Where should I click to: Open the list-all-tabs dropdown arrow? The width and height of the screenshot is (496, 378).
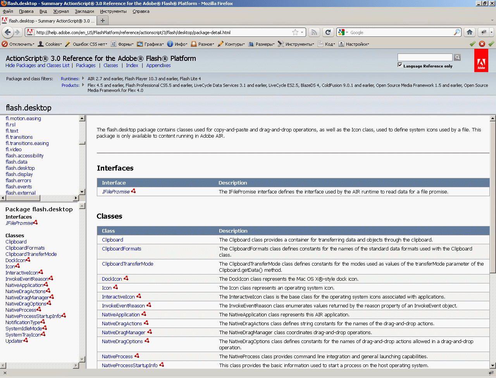click(x=493, y=21)
